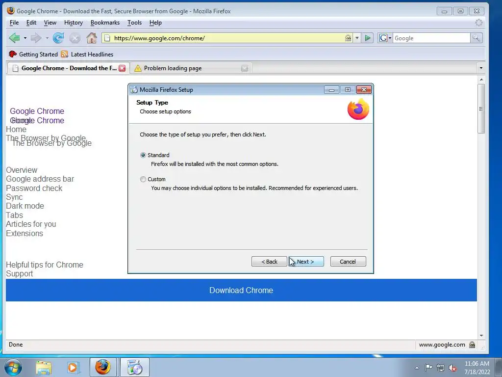Open the Password check link
Image resolution: width=502 pixels, height=377 pixels.
click(34, 188)
